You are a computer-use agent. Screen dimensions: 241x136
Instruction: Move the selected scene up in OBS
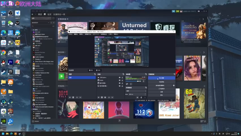coord(77,97)
